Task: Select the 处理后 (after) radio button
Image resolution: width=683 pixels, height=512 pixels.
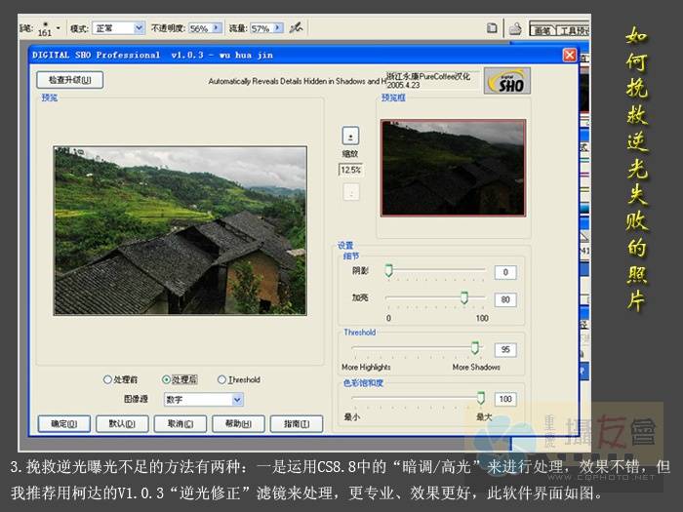Action: [x=166, y=379]
